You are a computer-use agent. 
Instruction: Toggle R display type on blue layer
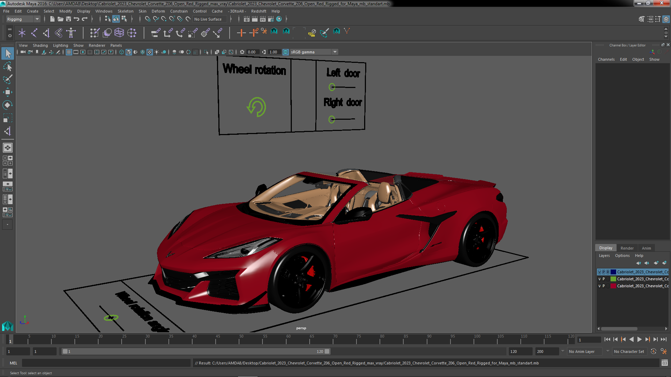608,272
